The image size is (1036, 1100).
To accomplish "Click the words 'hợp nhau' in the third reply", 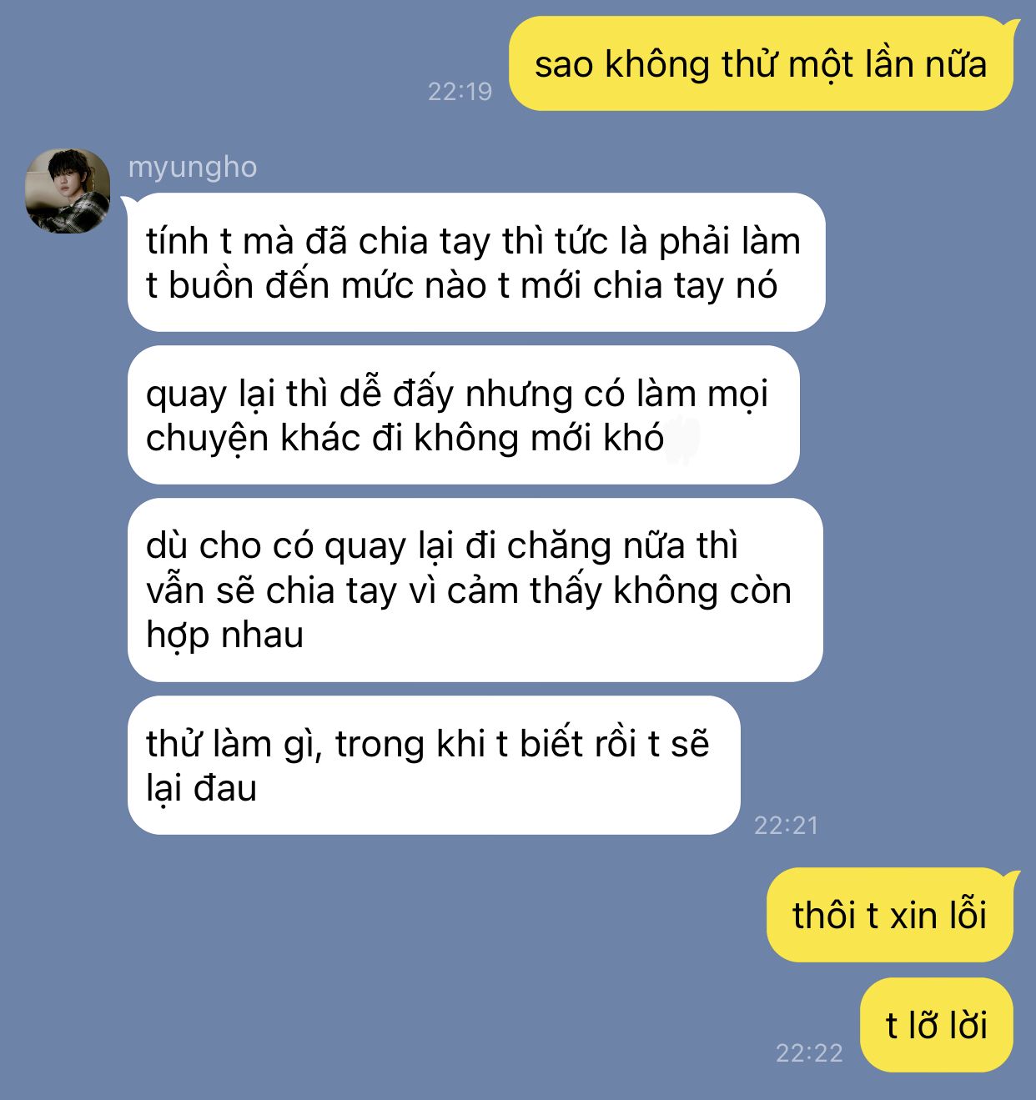I will click(225, 635).
